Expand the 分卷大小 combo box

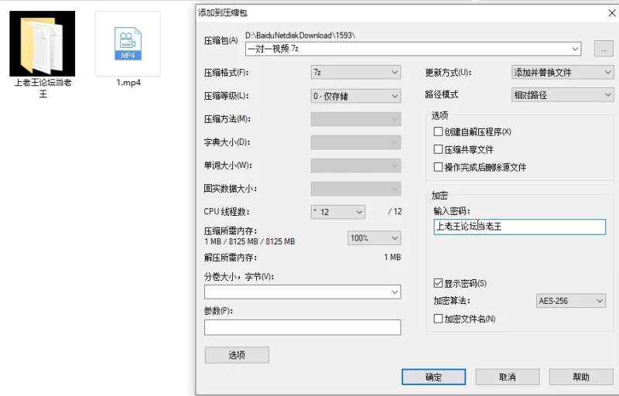pyautogui.click(x=395, y=292)
